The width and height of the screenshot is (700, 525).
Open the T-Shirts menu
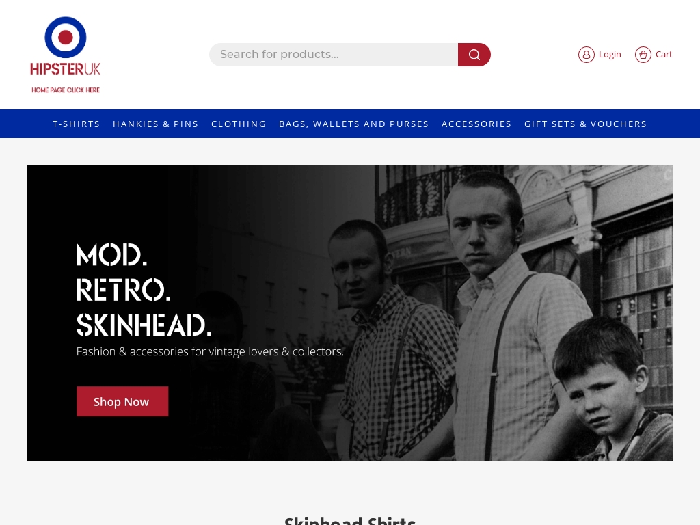click(77, 124)
